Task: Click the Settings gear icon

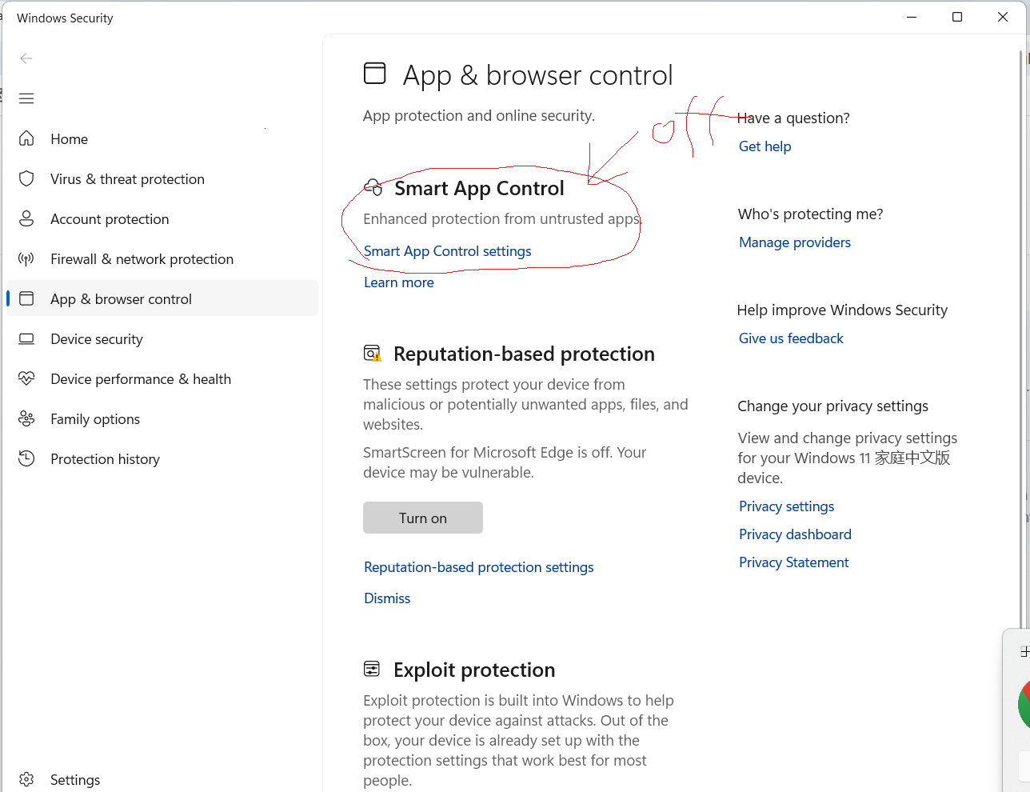Action: pos(26,780)
